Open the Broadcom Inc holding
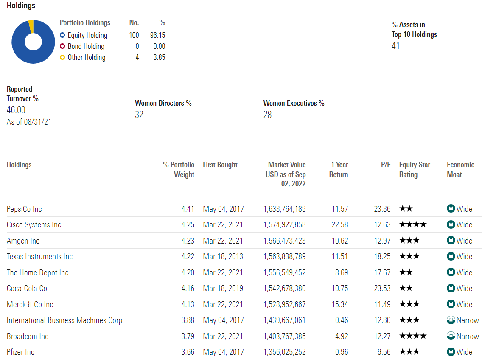This screenshot has width=482, height=359. [27, 336]
